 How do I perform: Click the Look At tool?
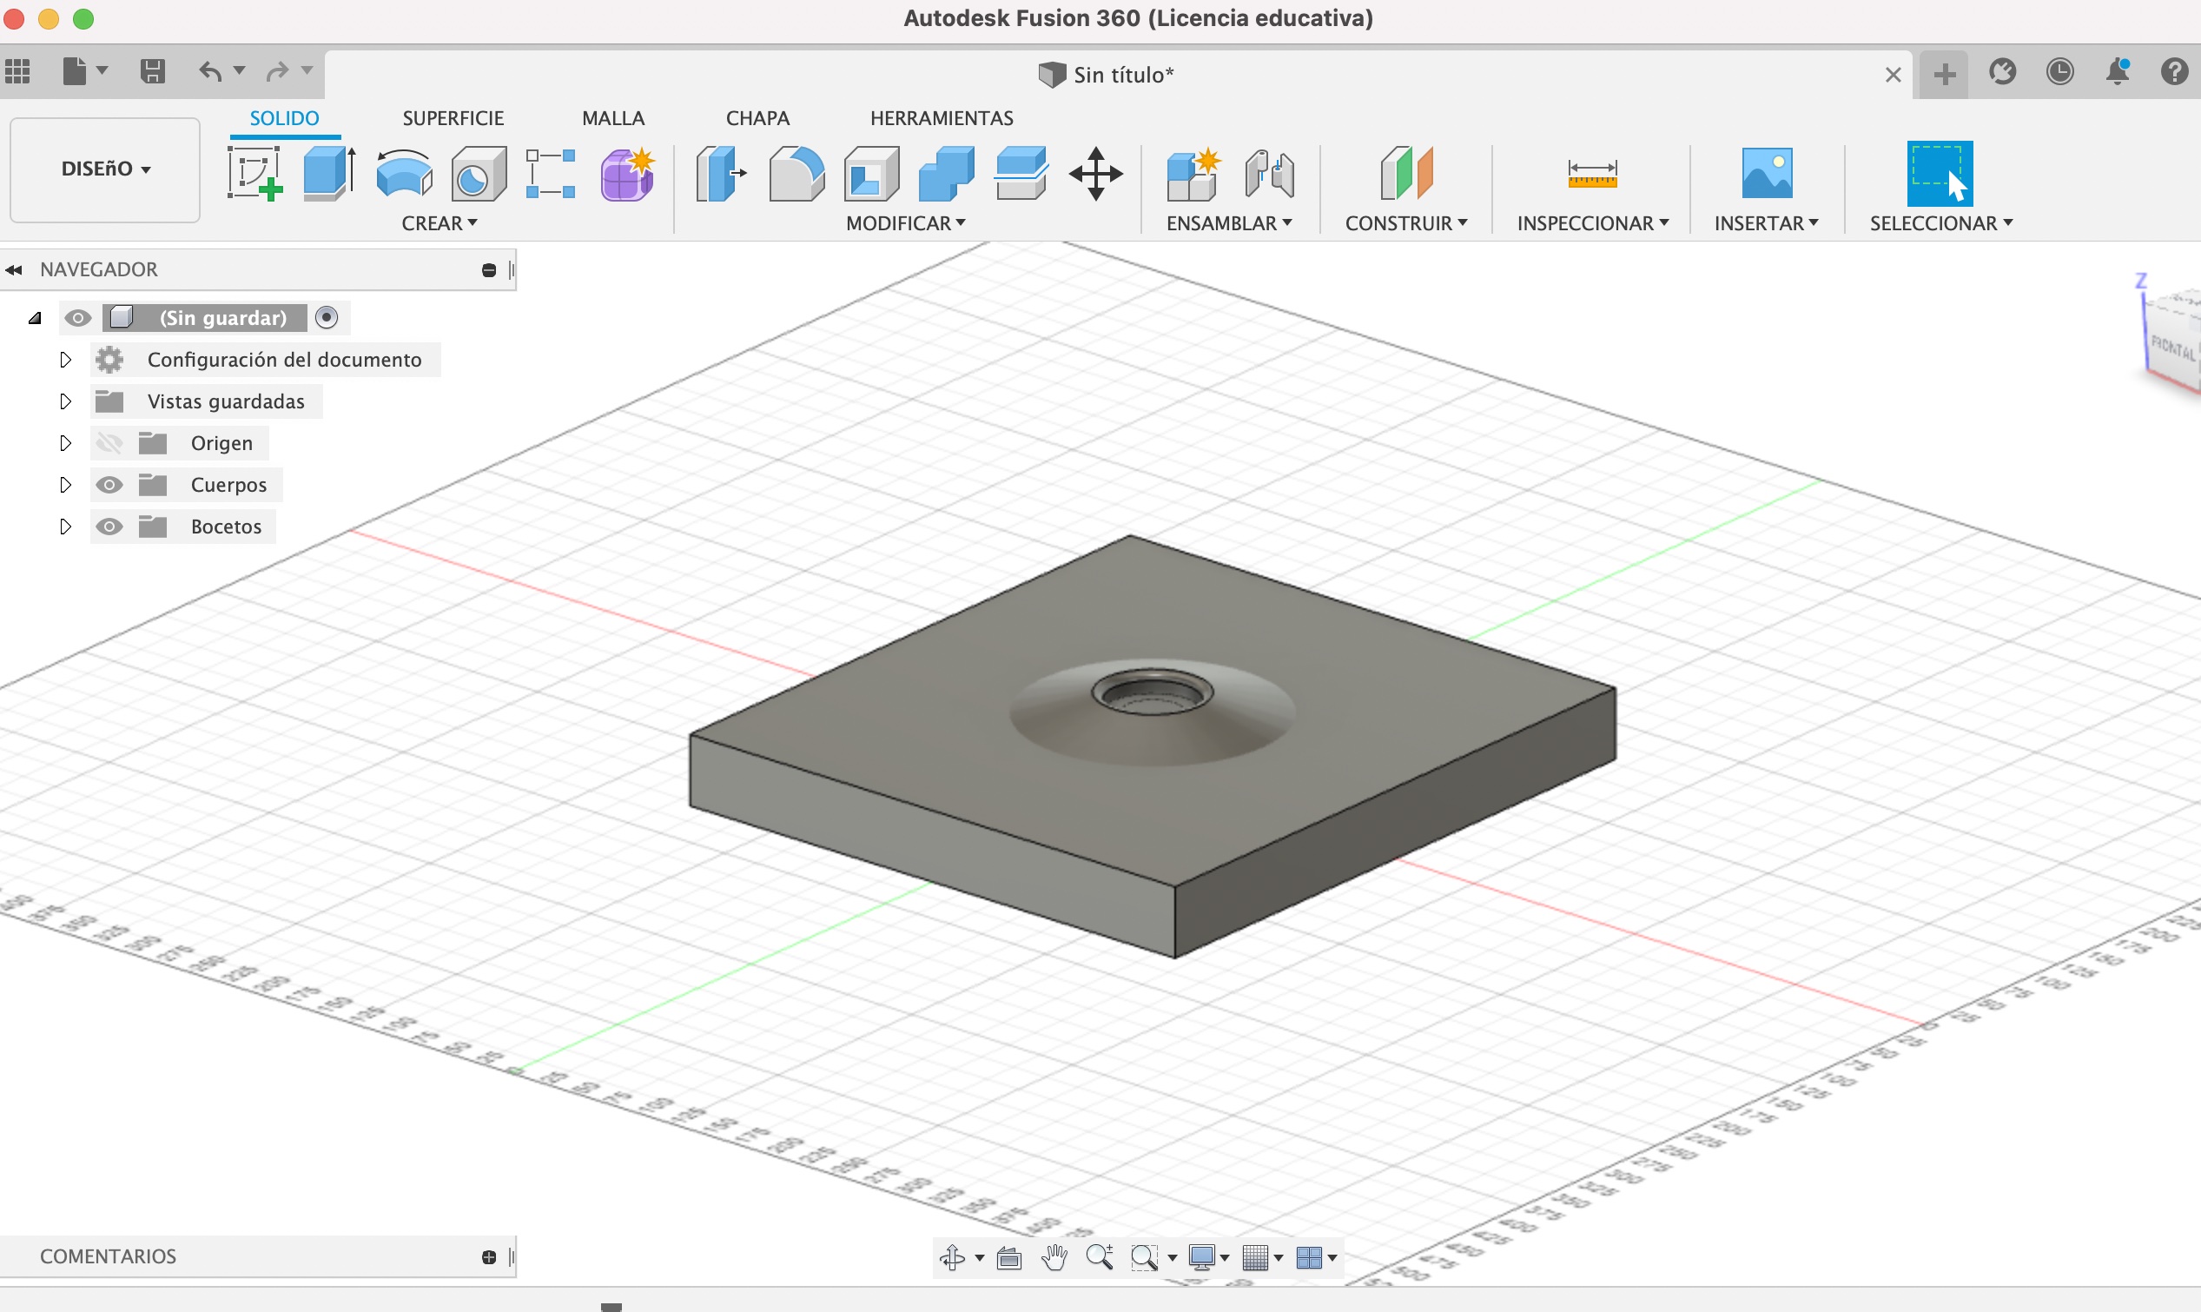(1009, 1257)
